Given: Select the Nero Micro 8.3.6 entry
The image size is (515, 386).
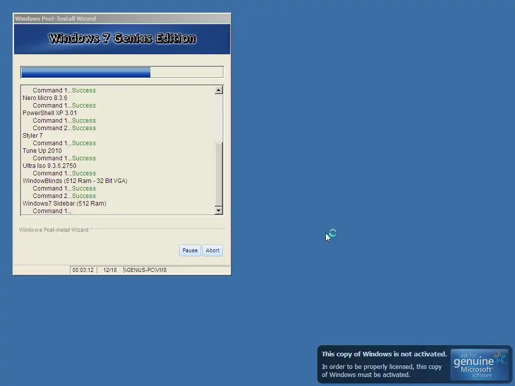Looking at the screenshot, I should click(45, 98).
